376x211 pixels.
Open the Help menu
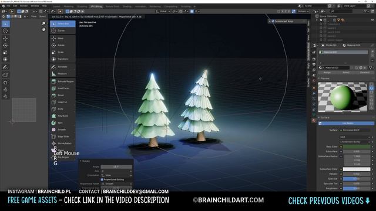click(45, 6)
